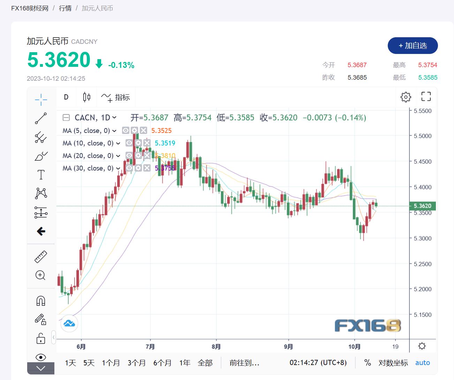Open the 前往到... go-to-date dialog
This screenshot has height=380, width=454.
click(244, 363)
